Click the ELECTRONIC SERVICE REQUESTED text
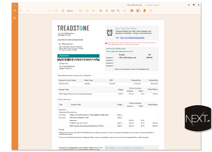Image resolution: width=212 pixels, height=152 pixels. [x=70, y=40]
